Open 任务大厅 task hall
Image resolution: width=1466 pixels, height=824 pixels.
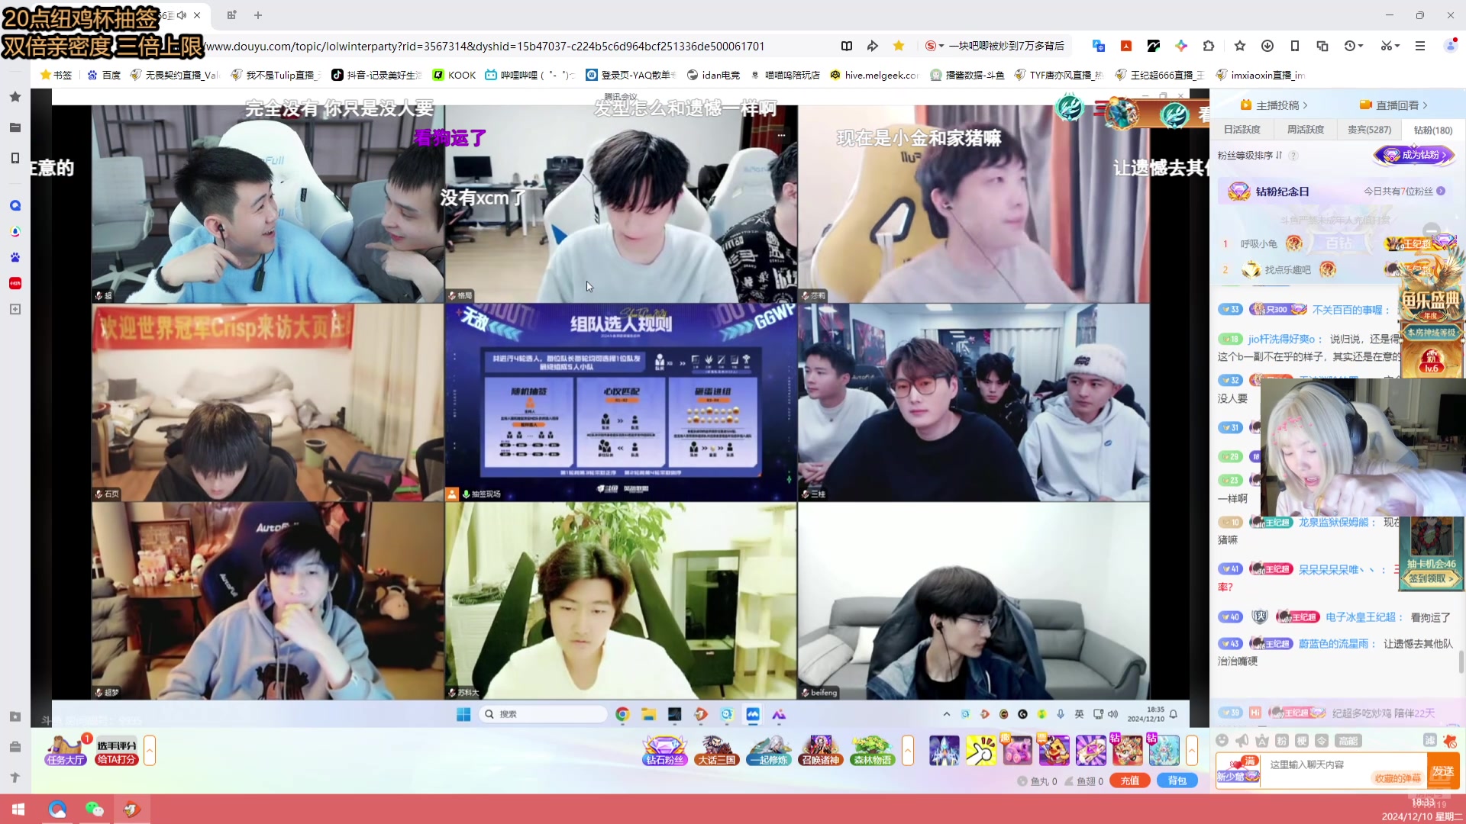tap(66, 751)
